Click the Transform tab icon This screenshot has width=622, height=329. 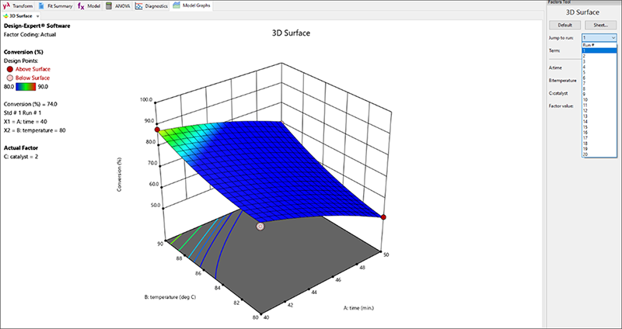tap(8, 5)
